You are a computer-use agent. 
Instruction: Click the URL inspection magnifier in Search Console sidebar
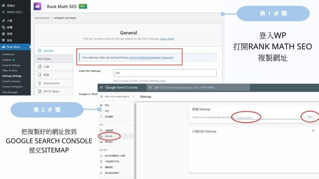(x=101, y=117)
